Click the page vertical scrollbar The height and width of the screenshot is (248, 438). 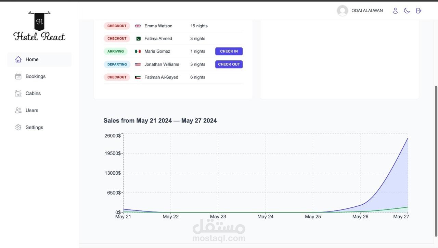coord(436,160)
